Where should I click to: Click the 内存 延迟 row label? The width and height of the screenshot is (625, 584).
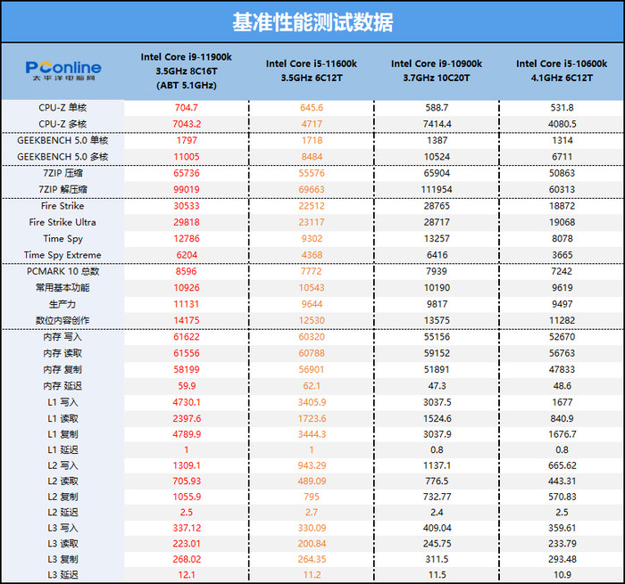point(62,385)
